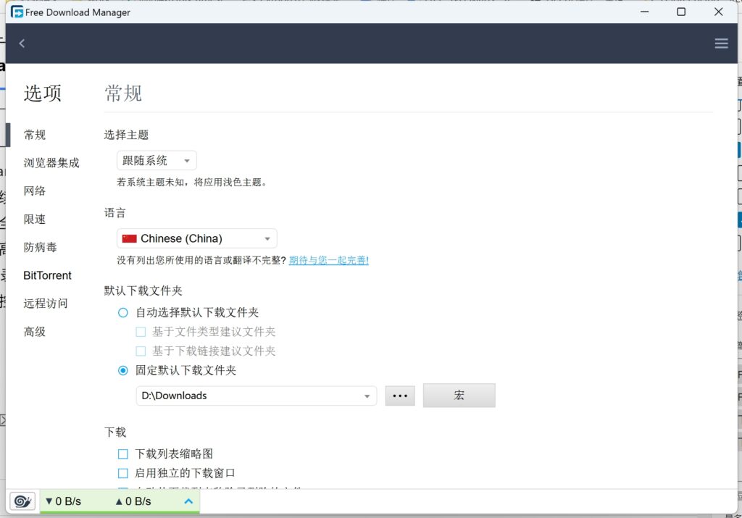Click the 选项 heading text
Screen dimensions: 742x518
(x=43, y=93)
